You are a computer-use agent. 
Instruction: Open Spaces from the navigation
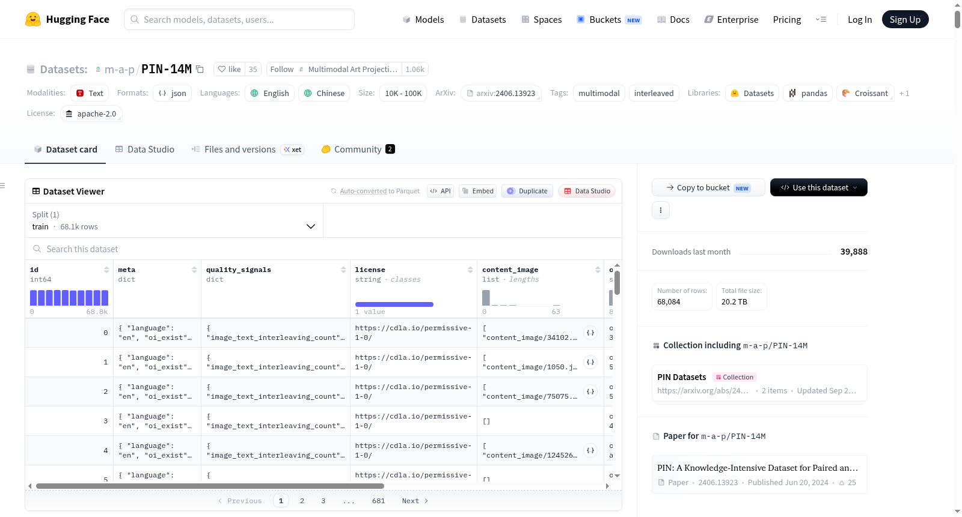click(x=542, y=20)
